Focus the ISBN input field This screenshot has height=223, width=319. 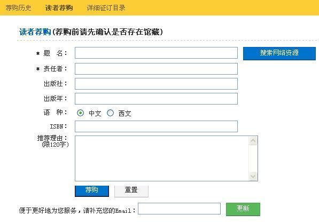click(x=156, y=126)
